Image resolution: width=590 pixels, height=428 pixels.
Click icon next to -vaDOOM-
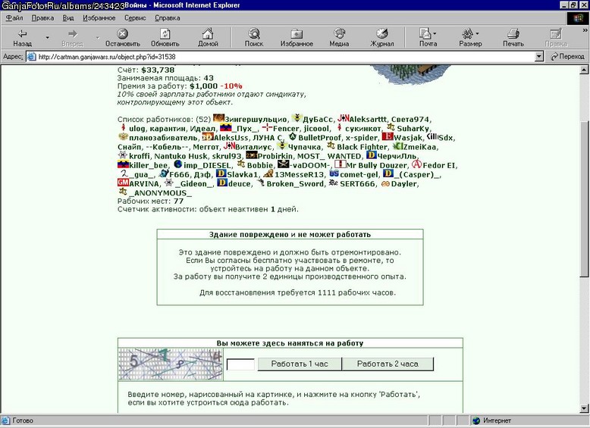coord(283,164)
